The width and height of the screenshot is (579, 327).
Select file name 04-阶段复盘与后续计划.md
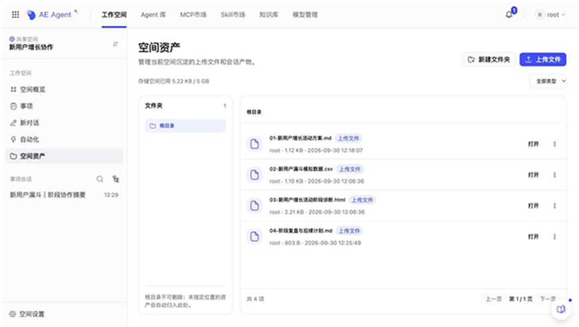click(300, 230)
